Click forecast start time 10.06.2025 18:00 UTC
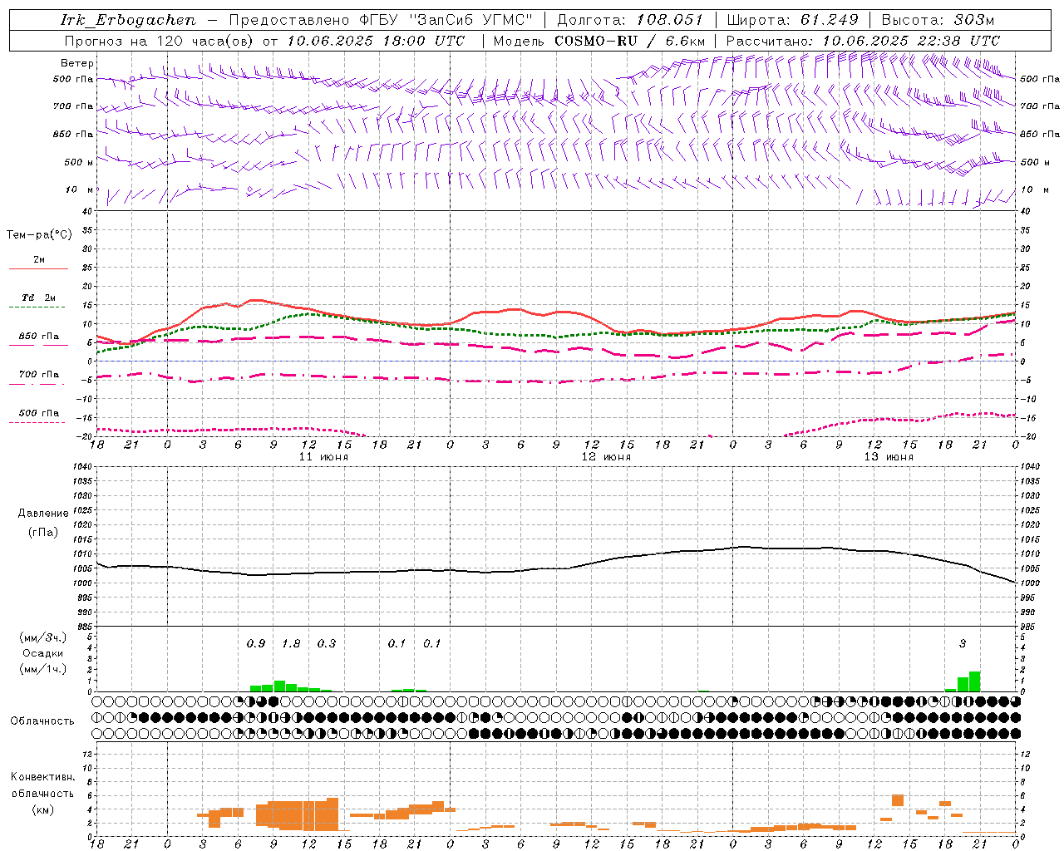 coord(376,41)
